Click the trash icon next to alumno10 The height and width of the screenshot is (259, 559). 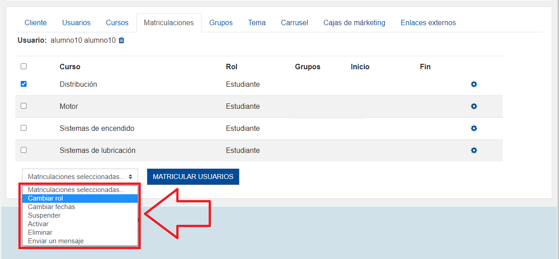click(x=121, y=40)
